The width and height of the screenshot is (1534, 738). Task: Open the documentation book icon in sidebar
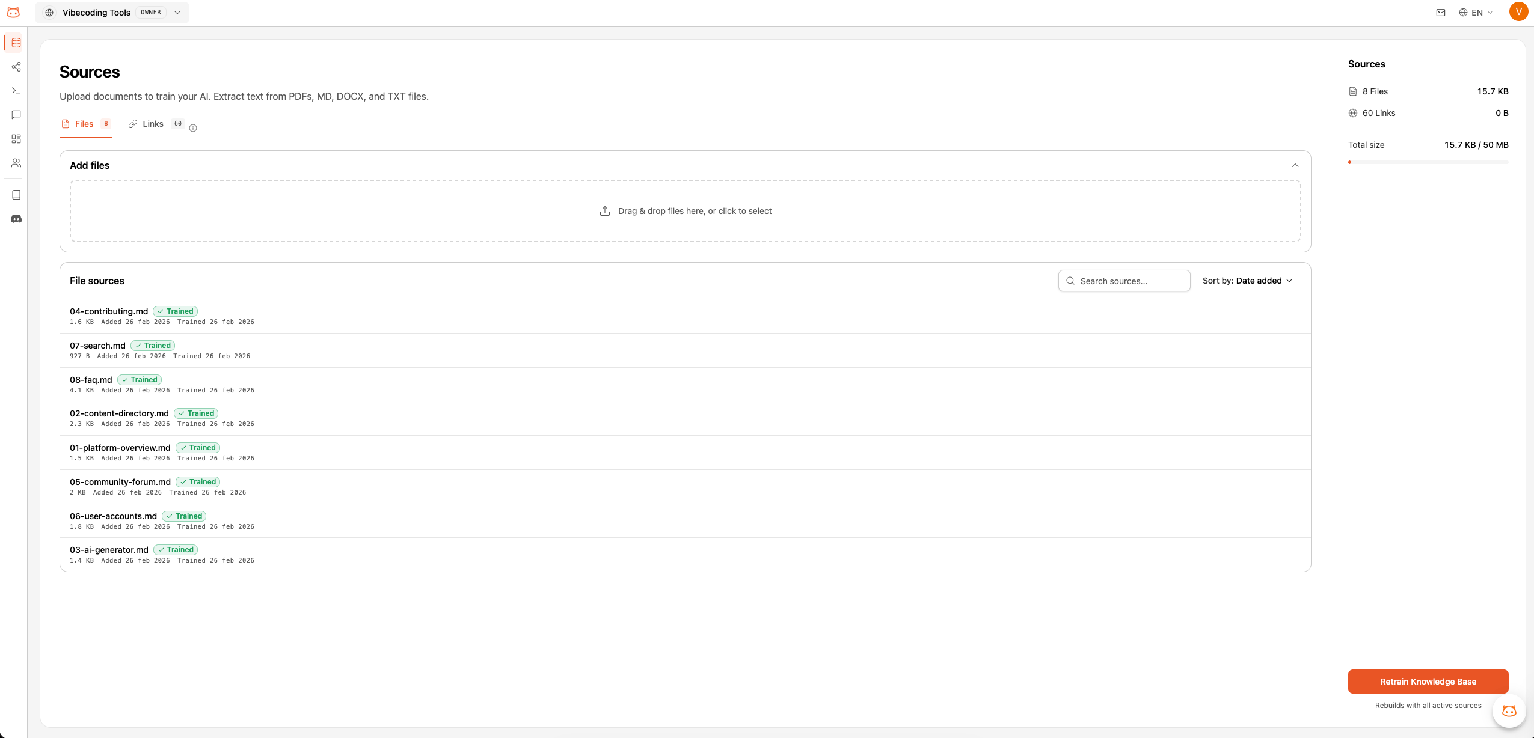pos(16,195)
